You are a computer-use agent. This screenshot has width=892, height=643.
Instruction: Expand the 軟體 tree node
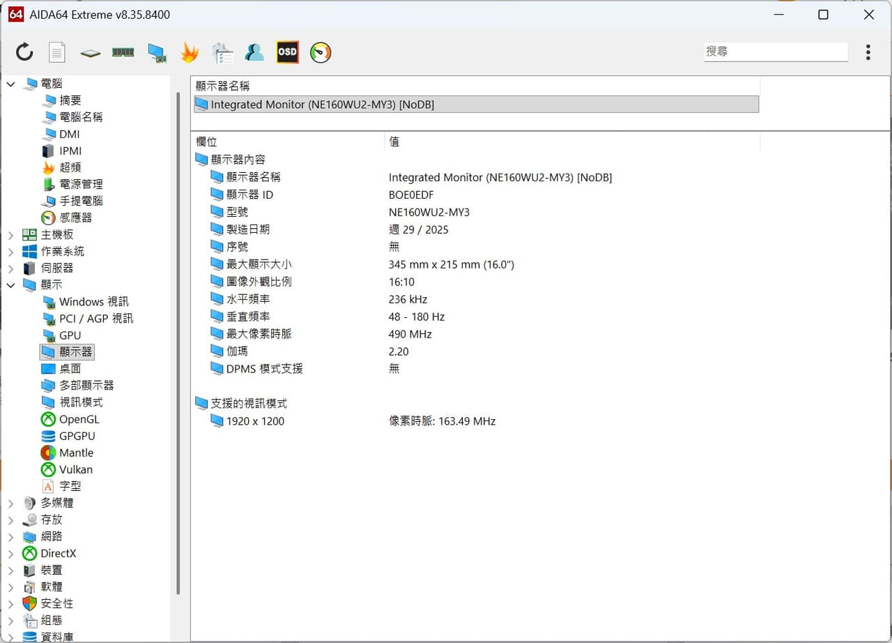10,587
